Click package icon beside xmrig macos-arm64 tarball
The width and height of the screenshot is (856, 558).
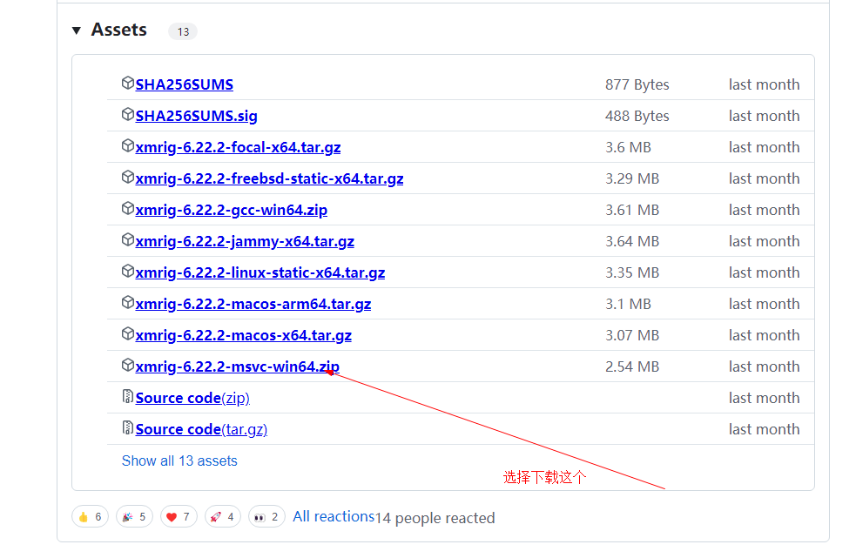[128, 303]
